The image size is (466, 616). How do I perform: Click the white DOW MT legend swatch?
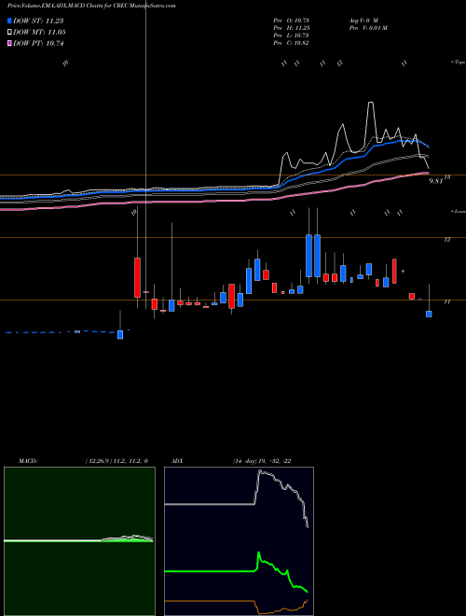tap(9, 33)
